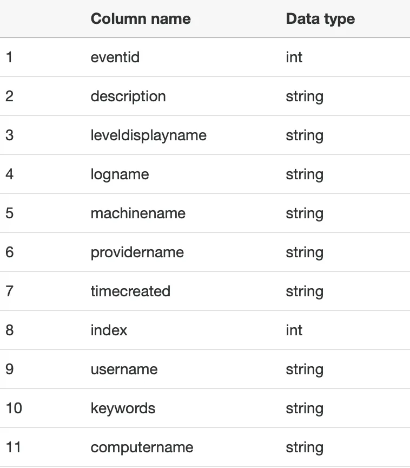Select the eventid column name

coord(115,57)
